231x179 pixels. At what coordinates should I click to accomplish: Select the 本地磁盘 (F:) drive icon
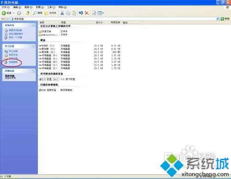pyautogui.click(x=40, y=55)
